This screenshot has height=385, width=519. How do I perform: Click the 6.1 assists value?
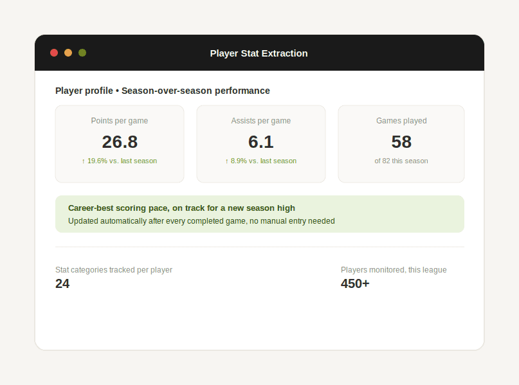click(x=261, y=142)
